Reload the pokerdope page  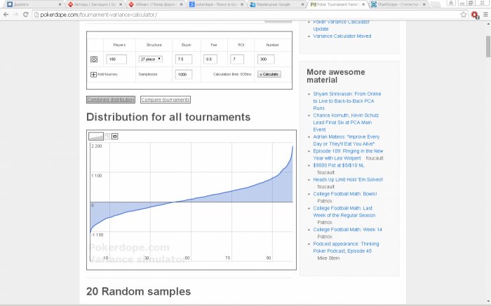tap(26, 15)
